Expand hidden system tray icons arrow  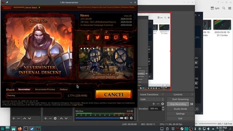[x=213, y=129]
